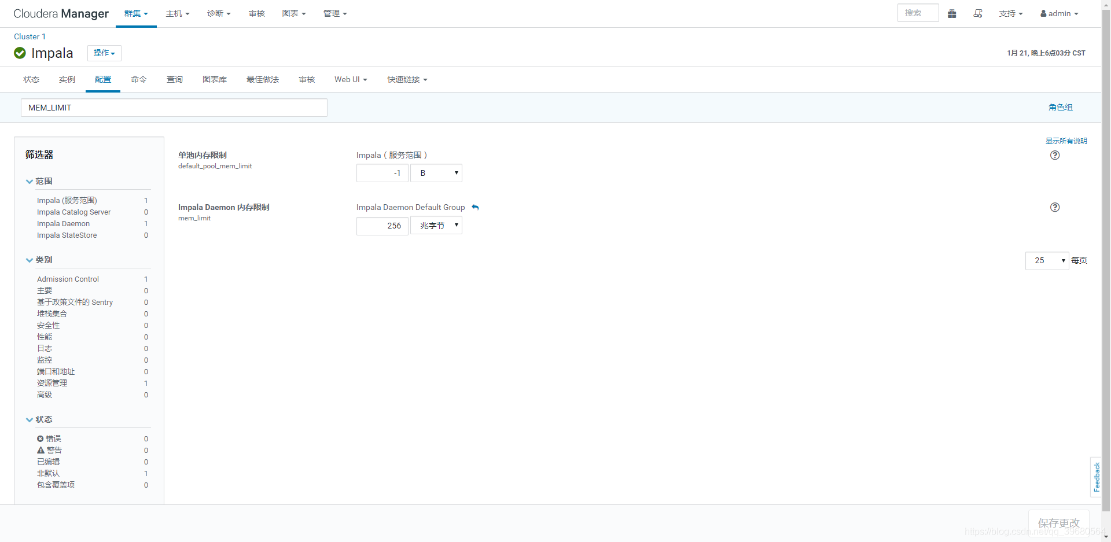Open the parcels gift box icon

[952, 13]
